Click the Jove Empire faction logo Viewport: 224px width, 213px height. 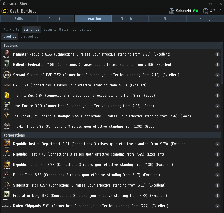(x=7, y=106)
